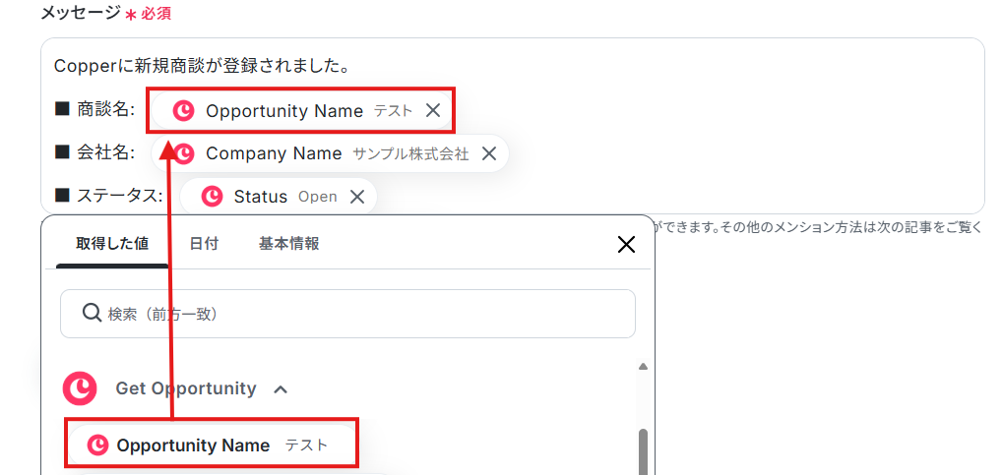Remove the Opportunity Name chip from message

pos(433,110)
